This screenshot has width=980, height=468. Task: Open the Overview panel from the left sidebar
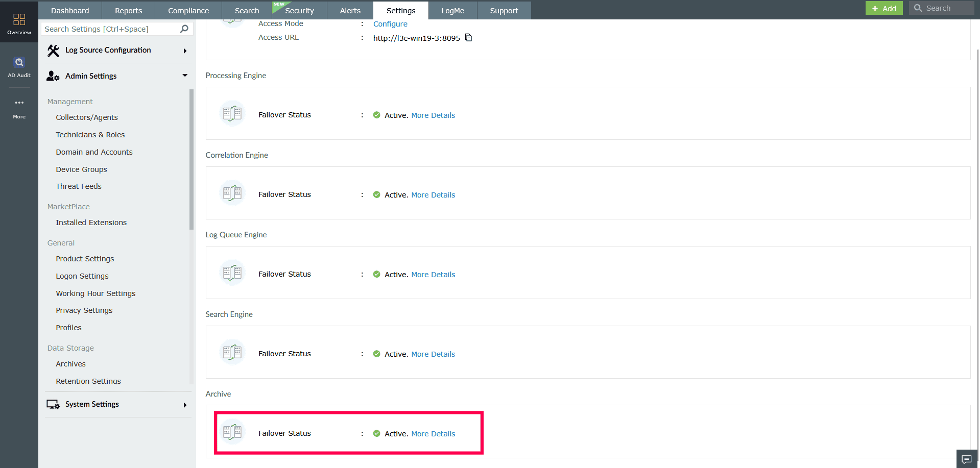[19, 21]
